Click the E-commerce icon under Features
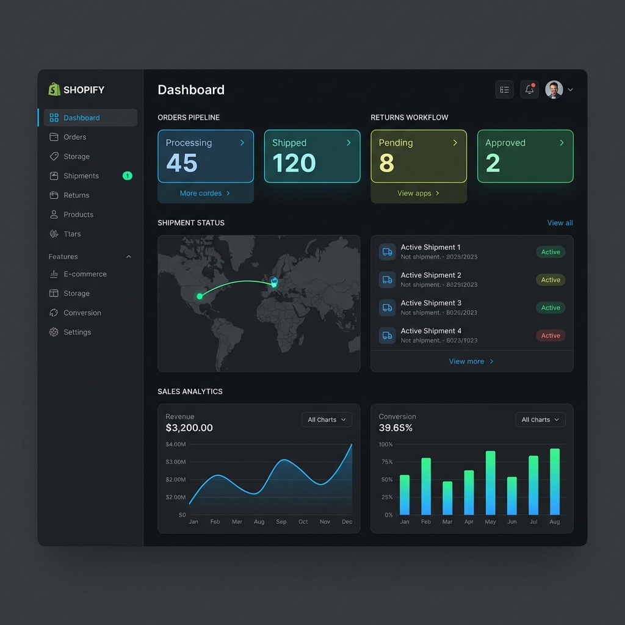 pyautogui.click(x=56, y=273)
